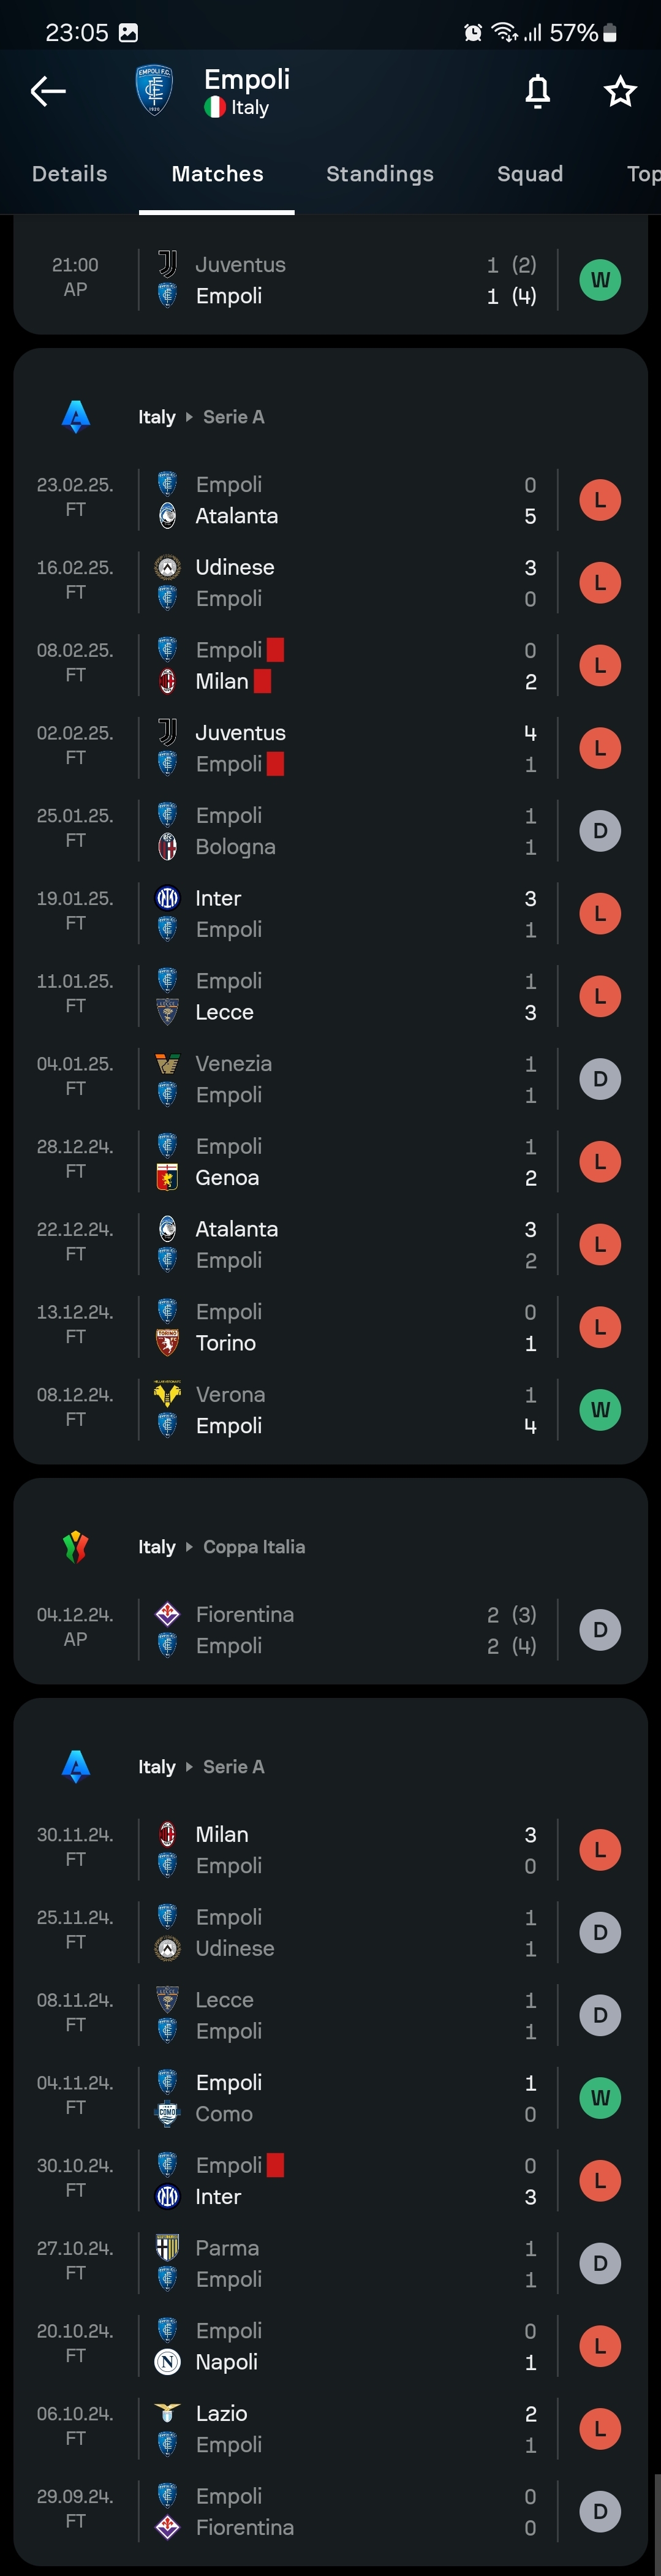This screenshot has width=661, height=2576.
Task: Open the Juventus vs Empoli 1-1 penalties match
Action: pyautogui.click(x=330, y=280)
